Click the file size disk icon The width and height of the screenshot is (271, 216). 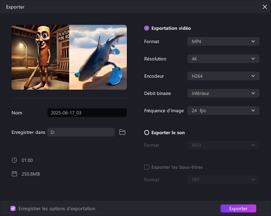[14, 174]
